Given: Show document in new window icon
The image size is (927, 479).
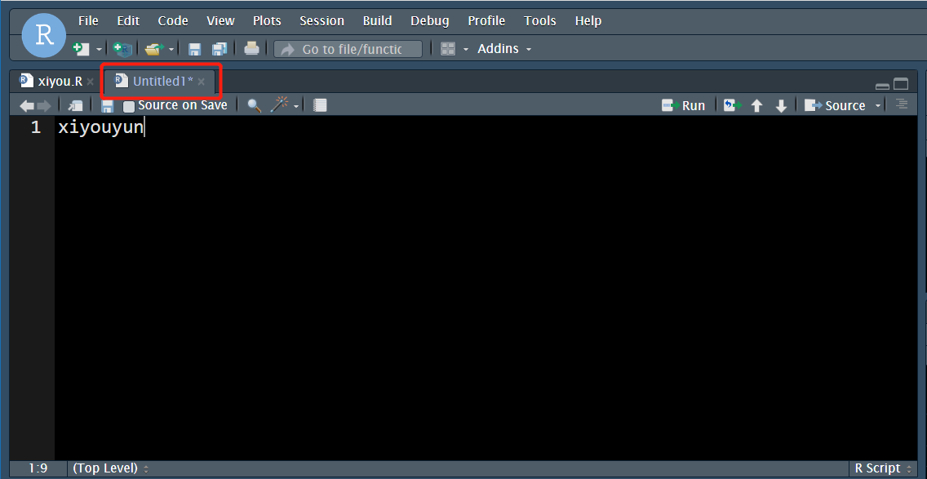Looking at the screenshot, I should point(75,105).
